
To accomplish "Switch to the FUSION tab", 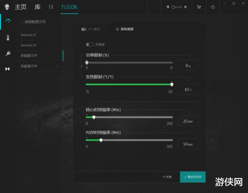I will pos(69,7).
